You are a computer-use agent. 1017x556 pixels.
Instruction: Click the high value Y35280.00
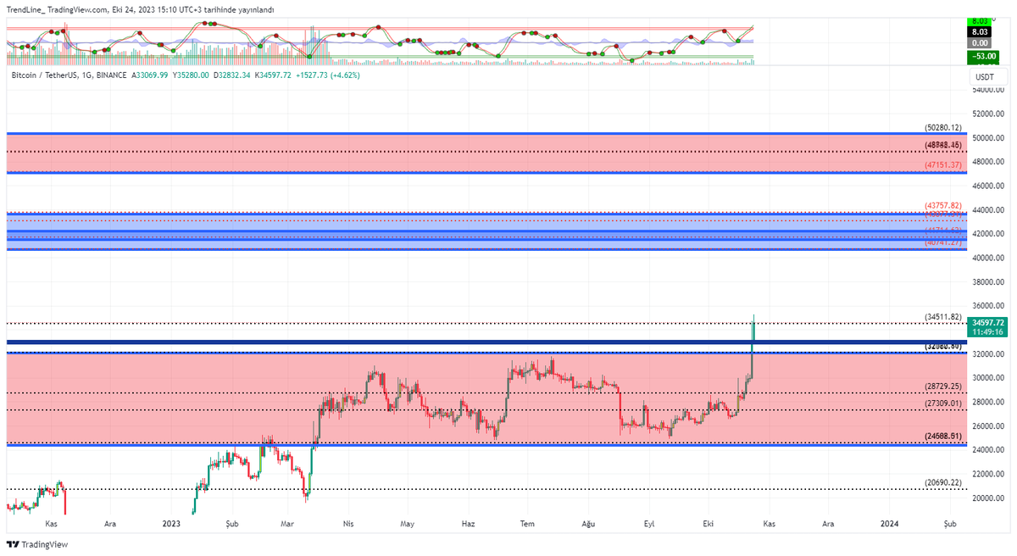[x=191, y=75]
